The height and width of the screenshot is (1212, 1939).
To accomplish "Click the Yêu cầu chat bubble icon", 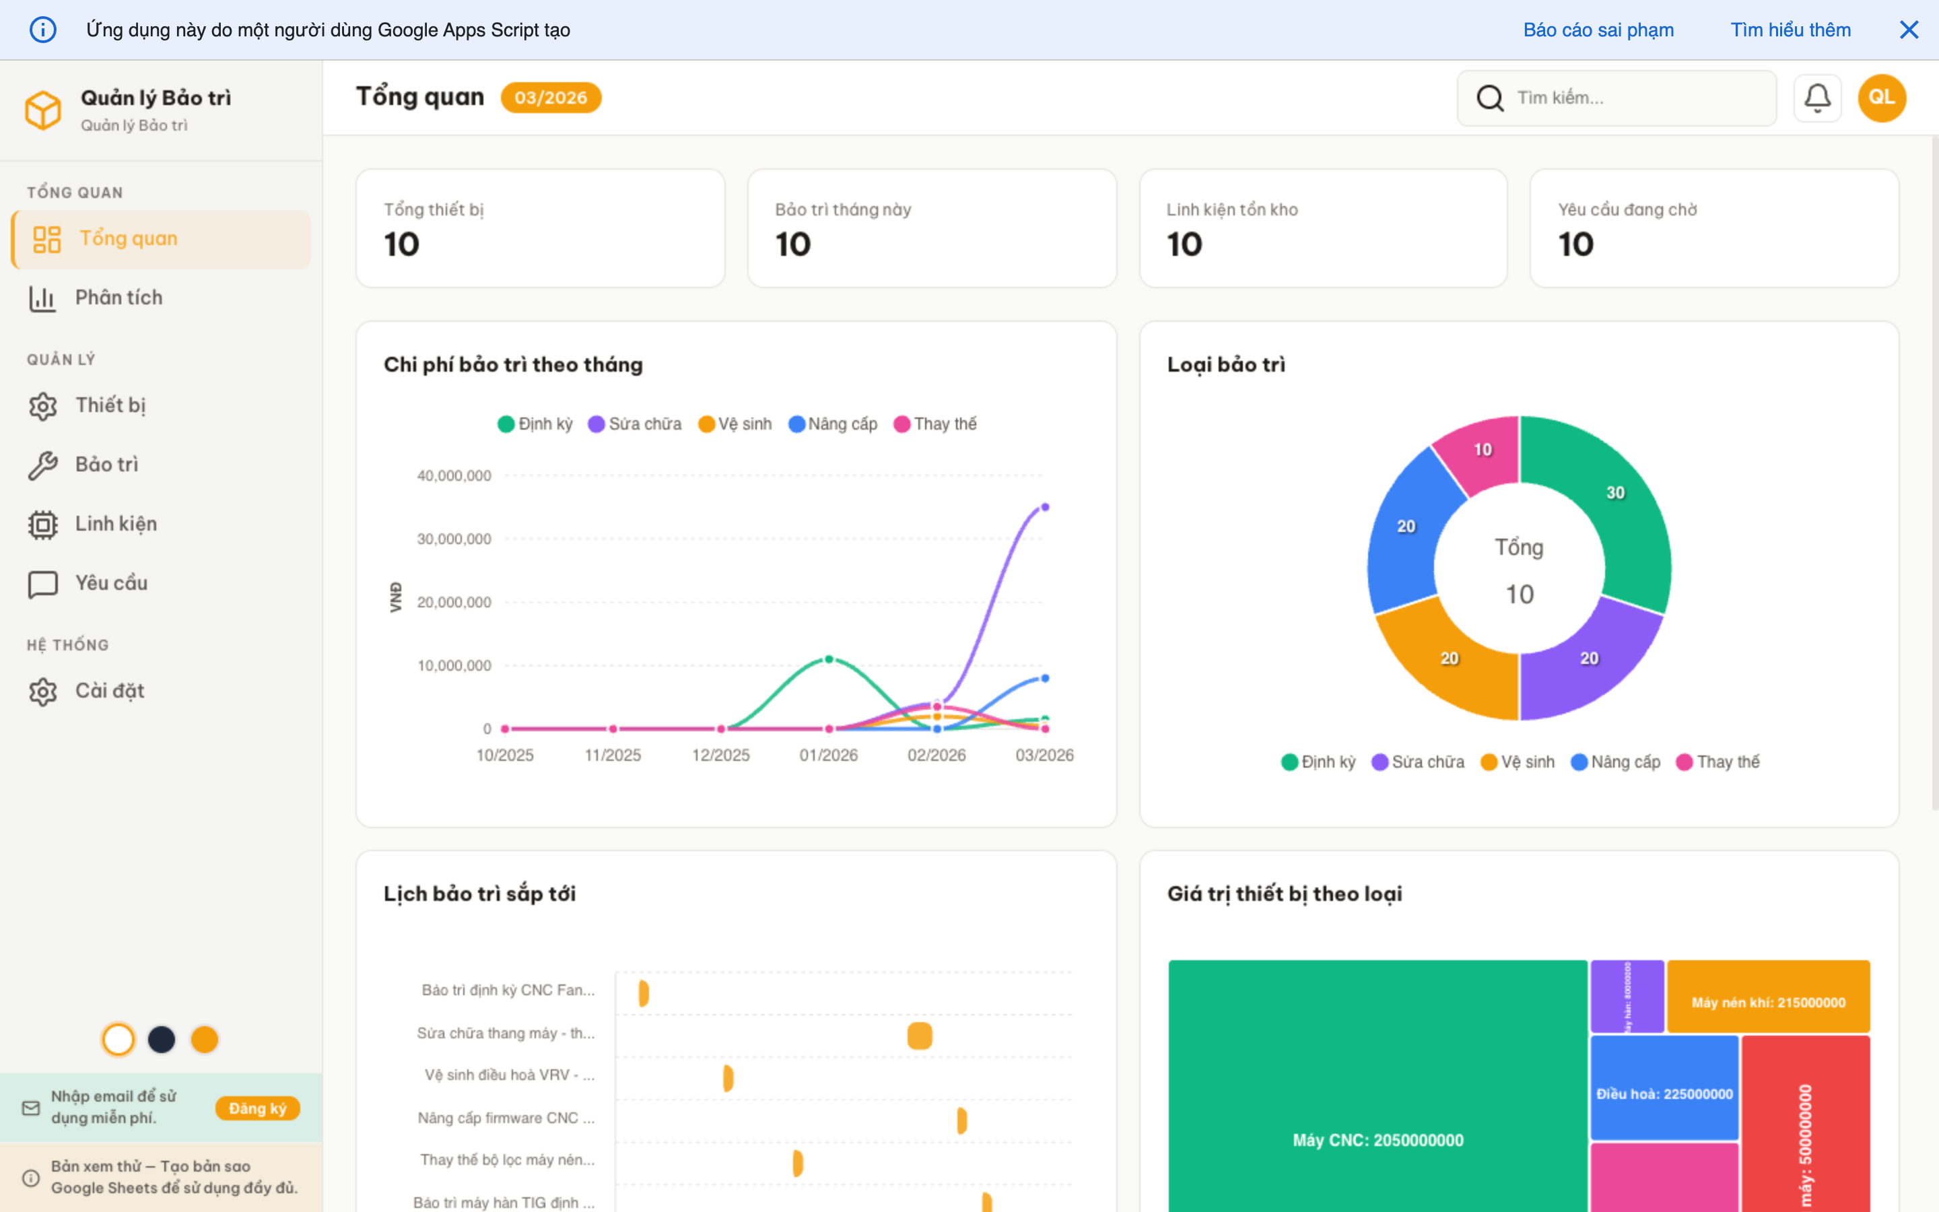I will click(42, 584).
